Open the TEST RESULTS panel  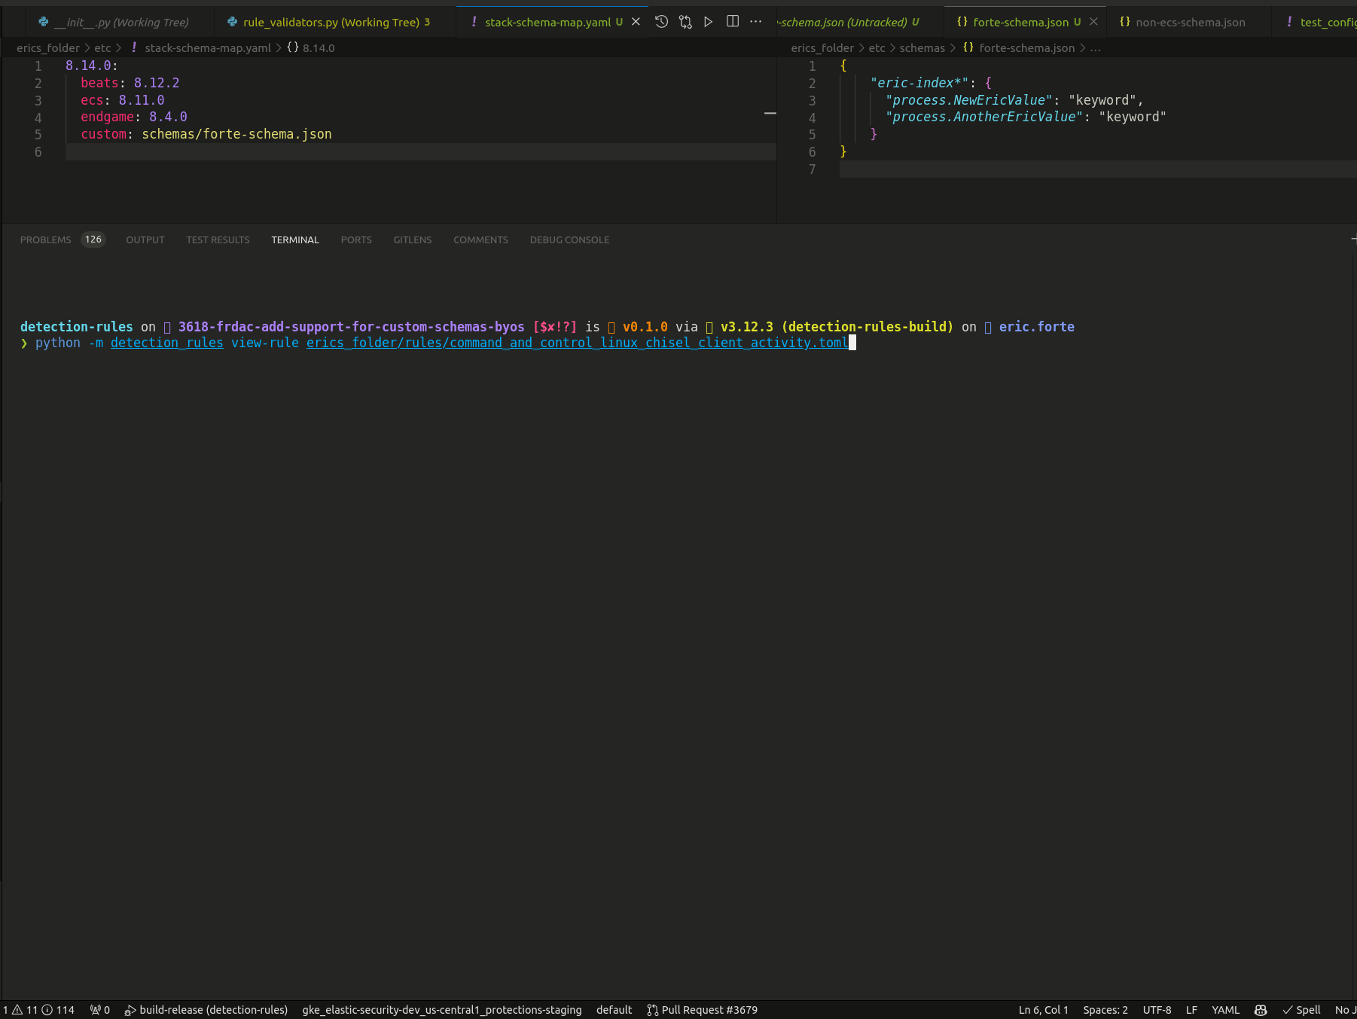click(x=218, y=239)
